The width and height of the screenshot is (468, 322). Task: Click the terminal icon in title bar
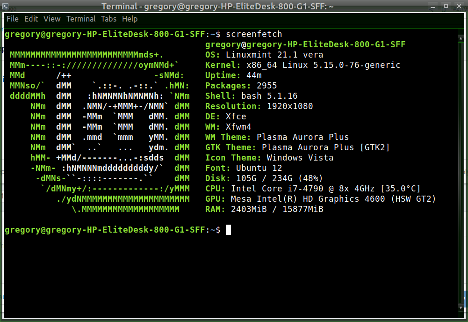click(5, 6)
